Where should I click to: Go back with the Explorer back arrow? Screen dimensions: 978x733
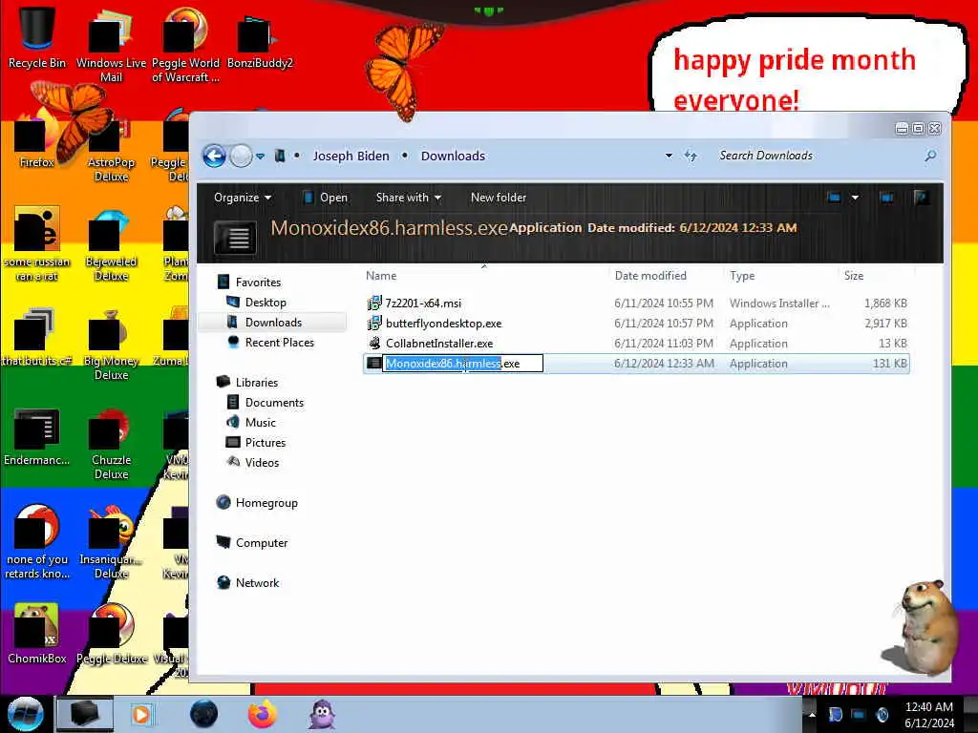click(x=214, y=156)
